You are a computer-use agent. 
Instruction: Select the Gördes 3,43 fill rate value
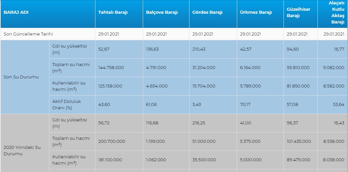(197, 104)
